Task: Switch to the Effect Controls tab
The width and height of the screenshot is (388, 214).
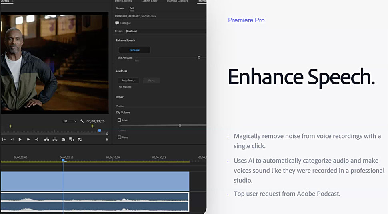Action: coord(124,1)
